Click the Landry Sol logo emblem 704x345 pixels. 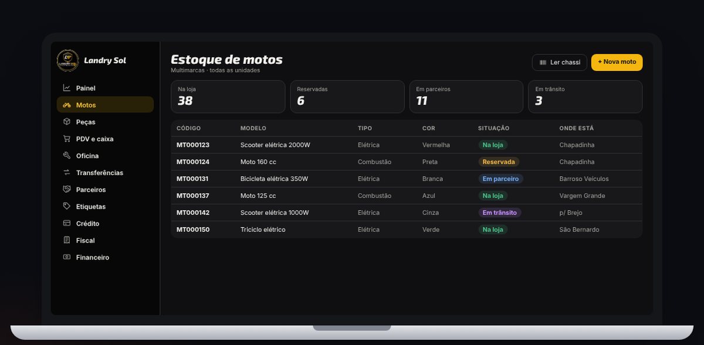pos(67,60)
